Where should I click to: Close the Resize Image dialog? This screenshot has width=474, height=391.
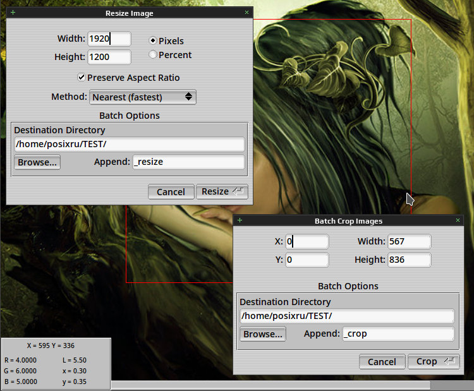[246, 13]
